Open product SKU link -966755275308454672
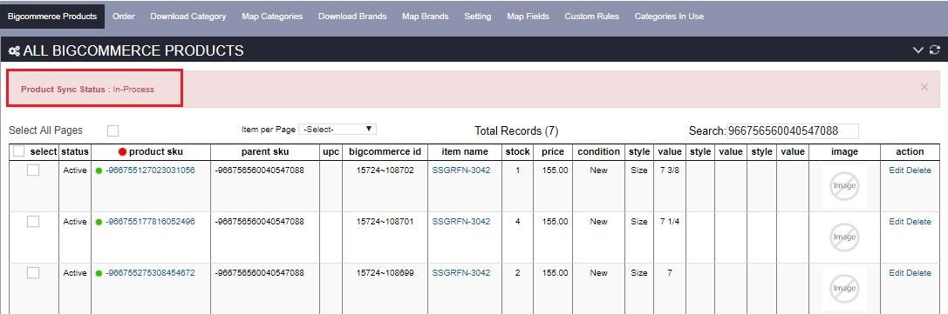This screenshot has height=314, width=948. click(150, 273)
